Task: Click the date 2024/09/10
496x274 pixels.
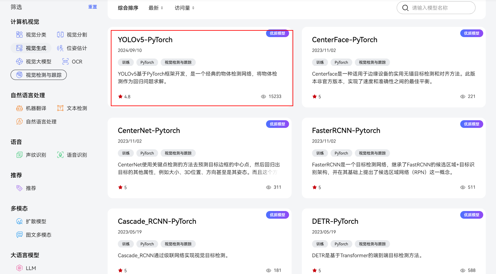Action: pos(130,50)
